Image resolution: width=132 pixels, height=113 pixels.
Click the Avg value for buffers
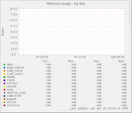point(98,83)
